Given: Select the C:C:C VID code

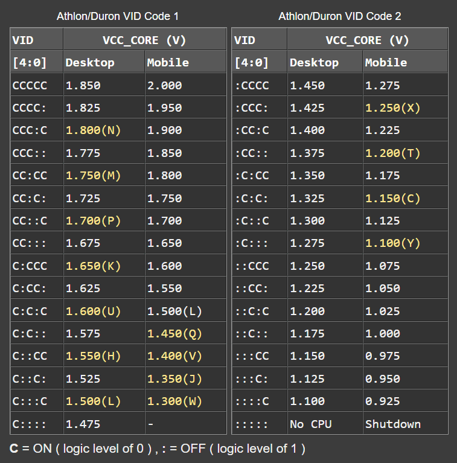Looking at the screenshot, I should [37, 311].
